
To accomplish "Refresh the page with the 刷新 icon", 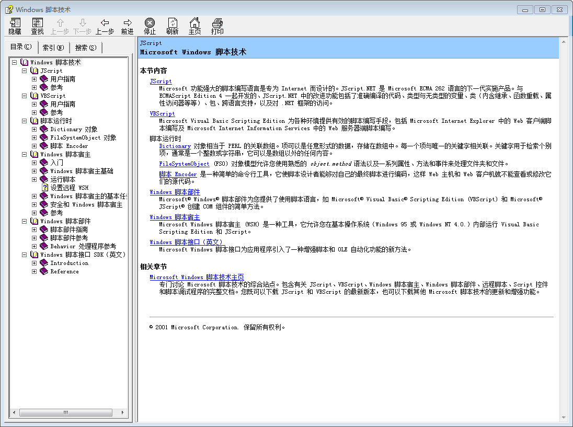I will click(x=172, y=23).
